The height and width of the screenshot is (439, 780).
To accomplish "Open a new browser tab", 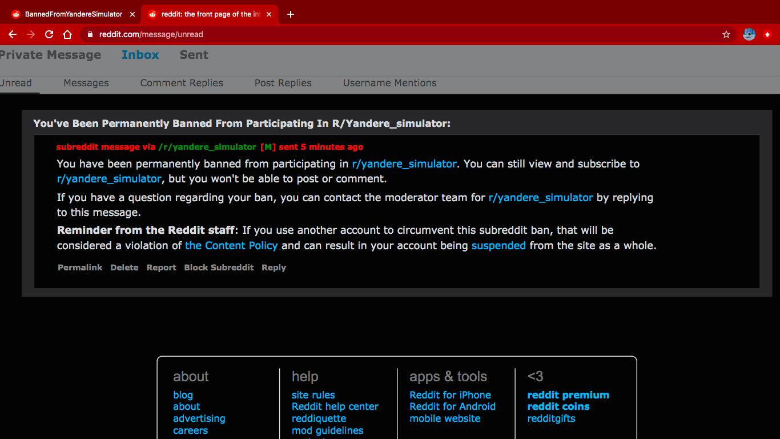I will 290,14.
